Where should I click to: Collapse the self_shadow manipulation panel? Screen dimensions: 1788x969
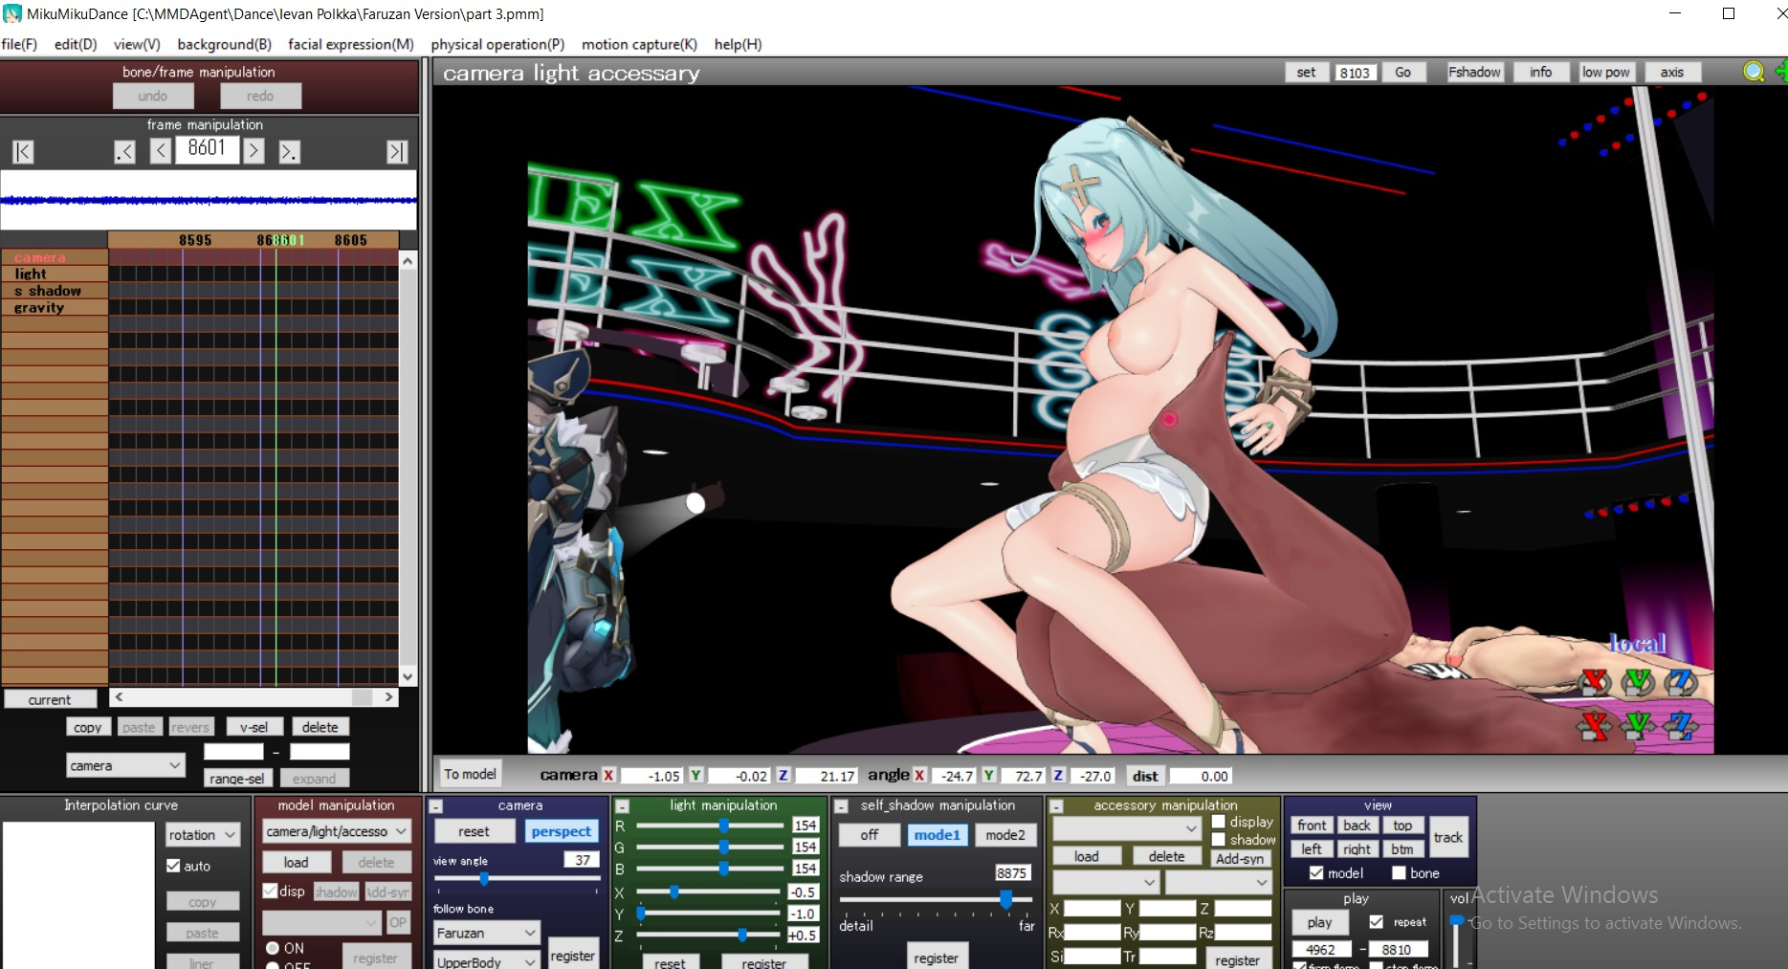click(841, 806)
